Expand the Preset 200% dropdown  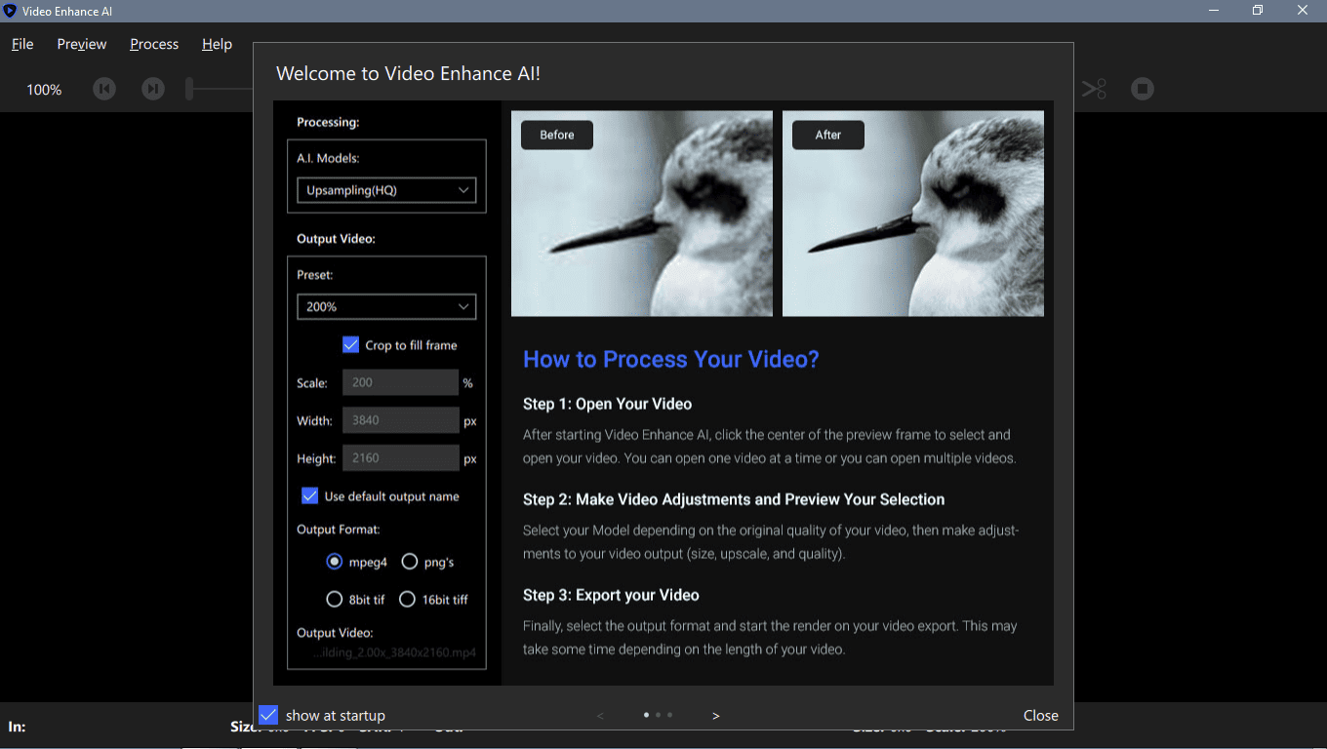(386, 306)
